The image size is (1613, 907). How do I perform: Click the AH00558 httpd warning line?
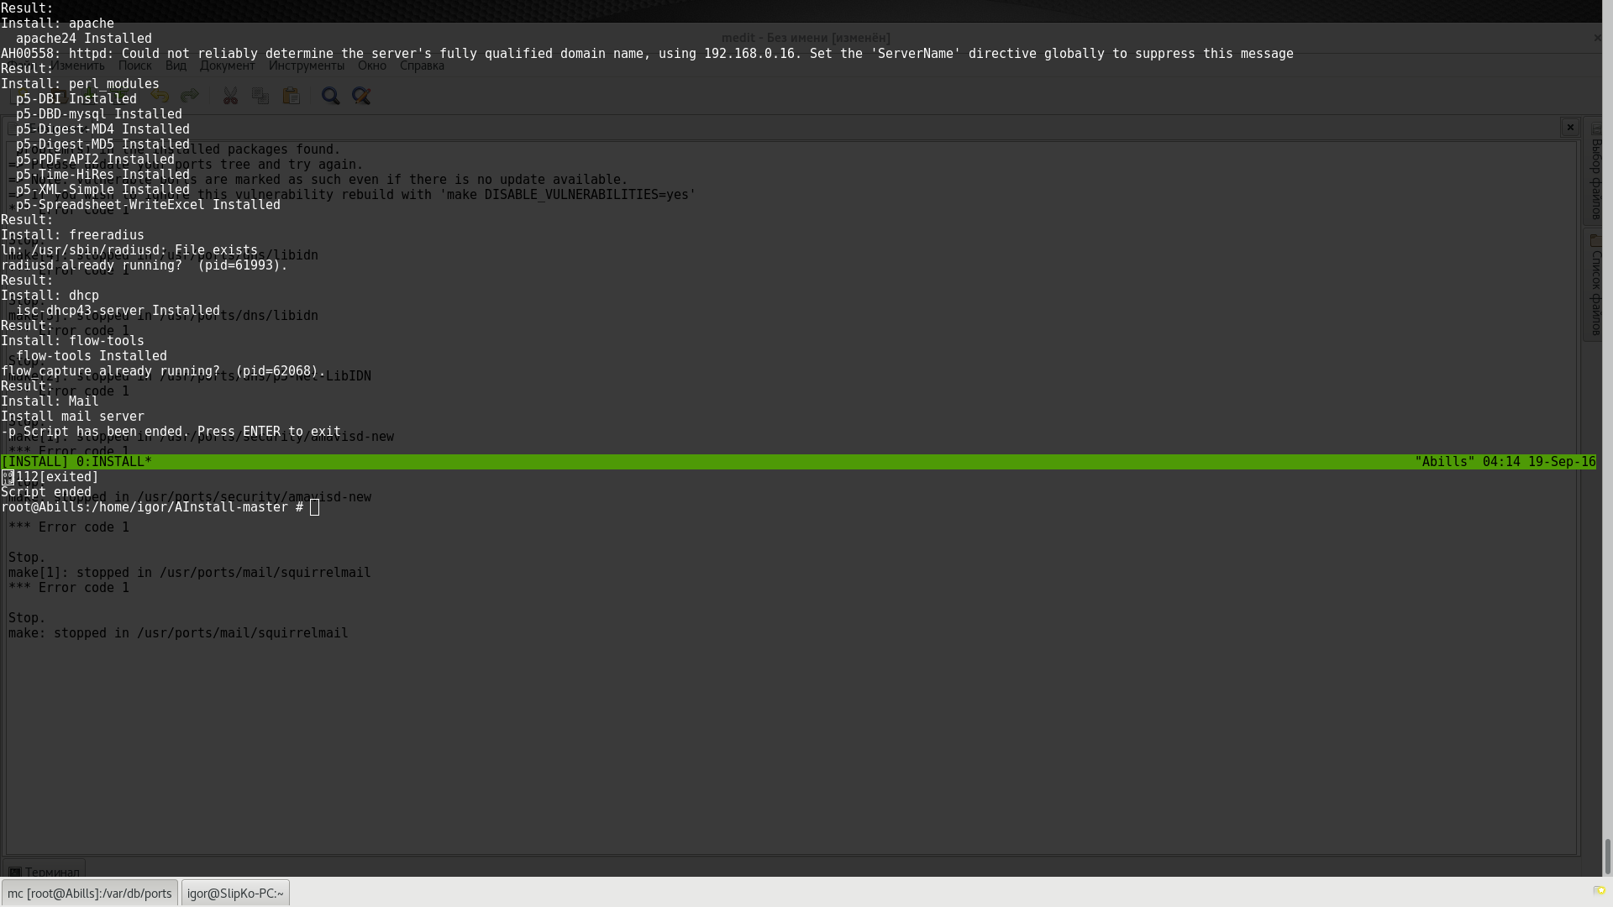point(647,54)
